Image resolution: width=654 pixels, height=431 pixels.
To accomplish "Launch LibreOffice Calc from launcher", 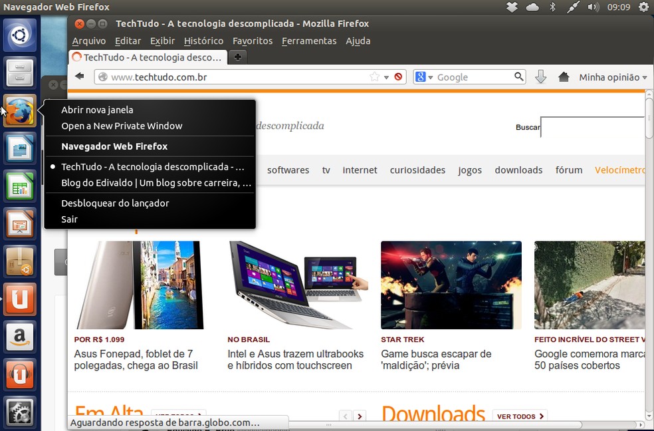I will [x=19, y=186].
